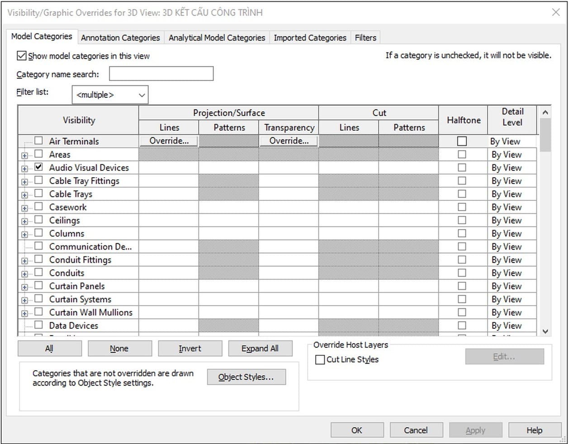The image size is (569, 444).
Task: Click the None selection button
Action: point(119,349)
